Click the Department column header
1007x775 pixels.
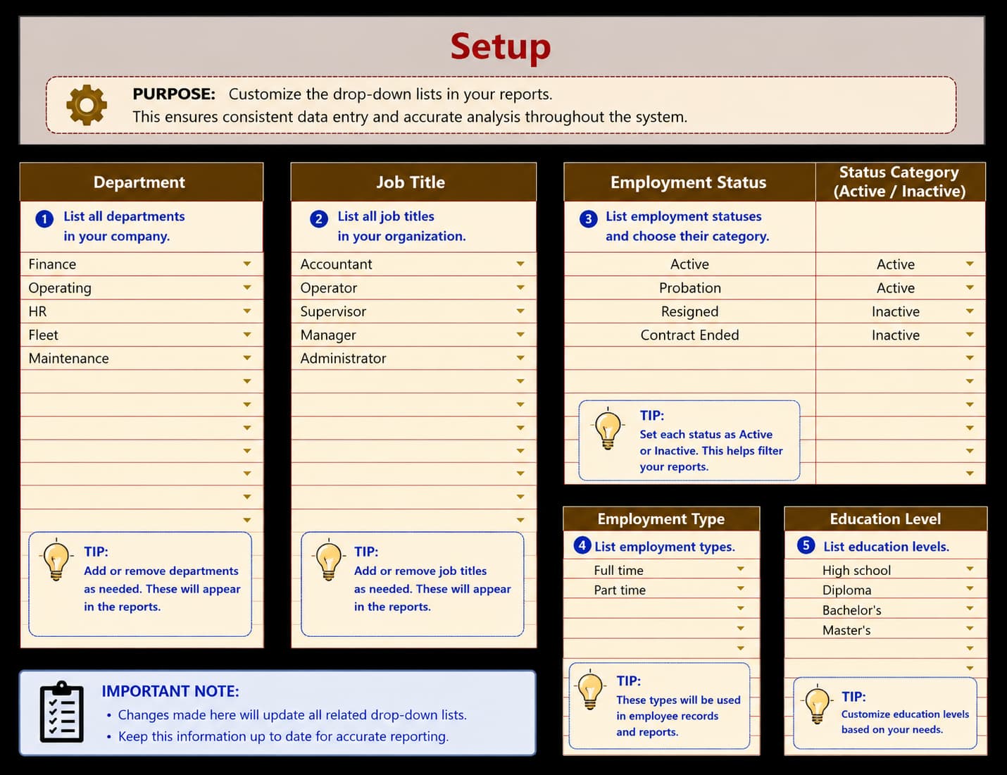[x=142, y=182]
